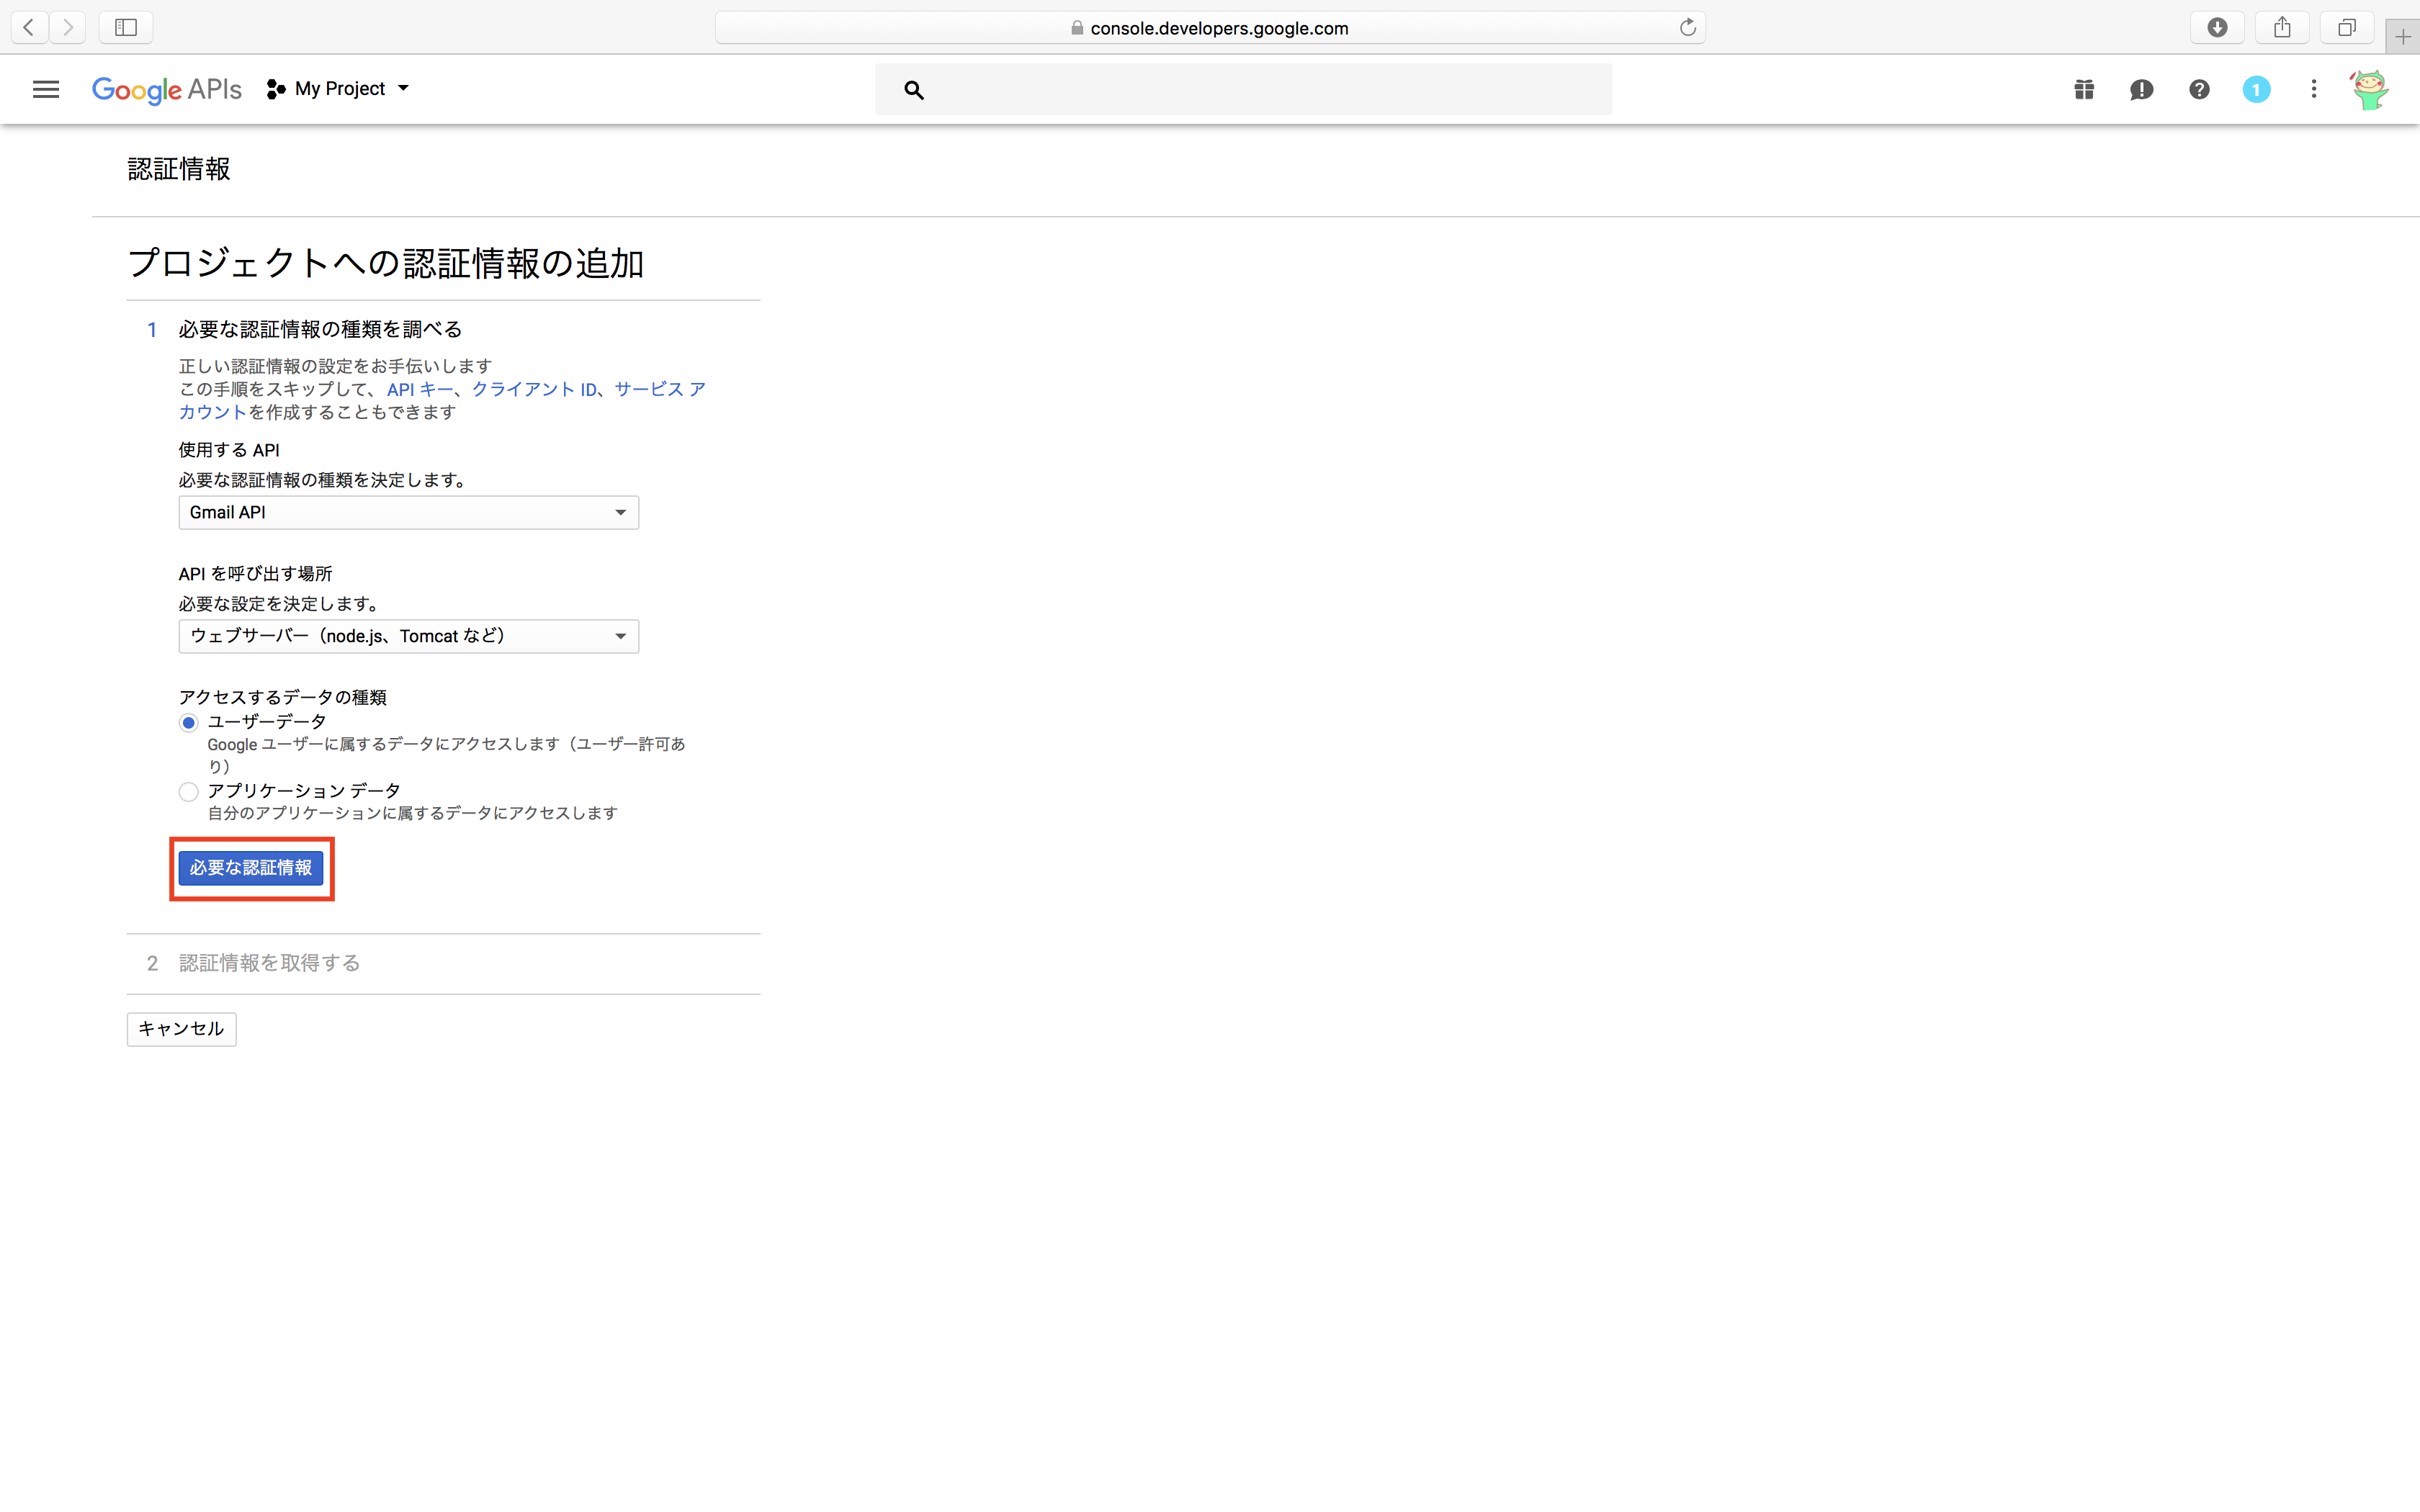The image size is (2420, 1512).
Task: Click the Google APIs logo
Action: [x=167, y=90]
